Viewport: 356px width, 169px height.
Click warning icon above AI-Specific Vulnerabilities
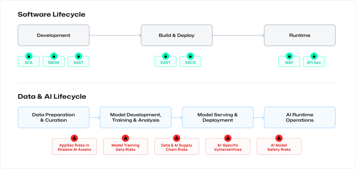pyautogui.click(x=228, y=138)
